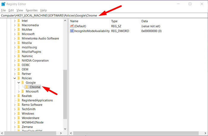Open the File menu
208x136 pixels.
3,10
